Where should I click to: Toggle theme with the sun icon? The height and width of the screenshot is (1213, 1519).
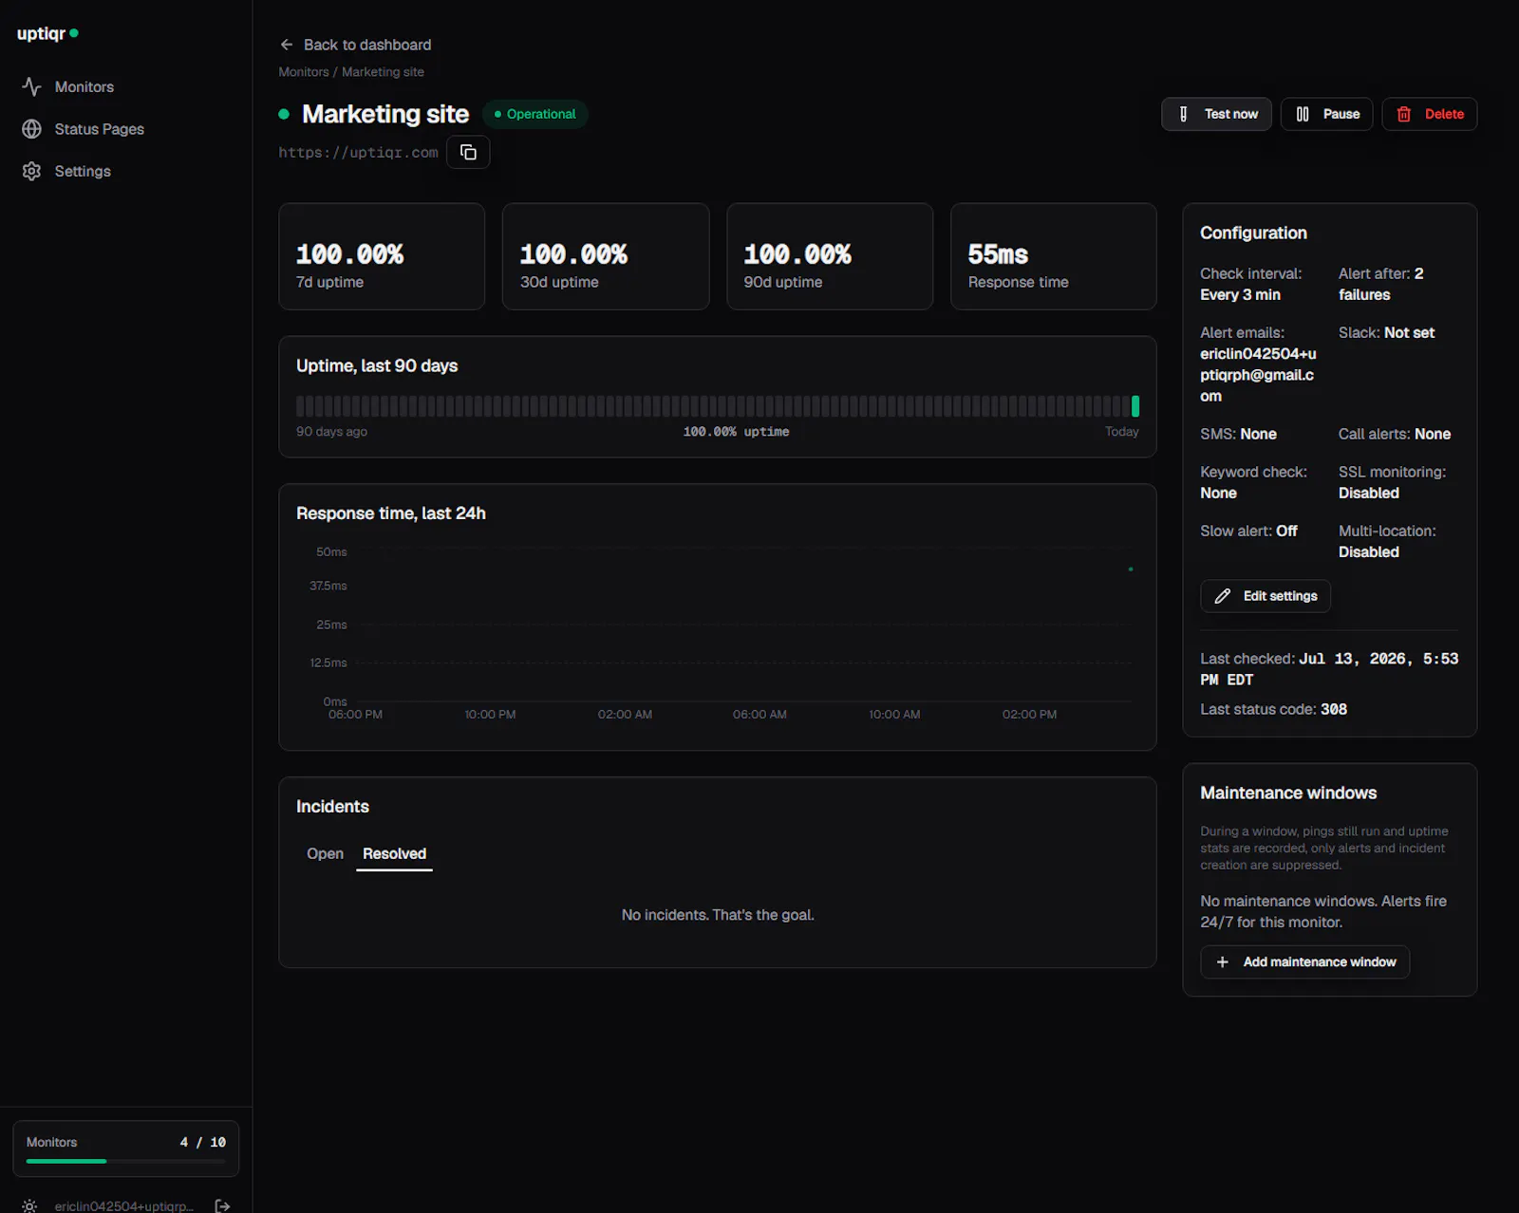point(29,1205)
